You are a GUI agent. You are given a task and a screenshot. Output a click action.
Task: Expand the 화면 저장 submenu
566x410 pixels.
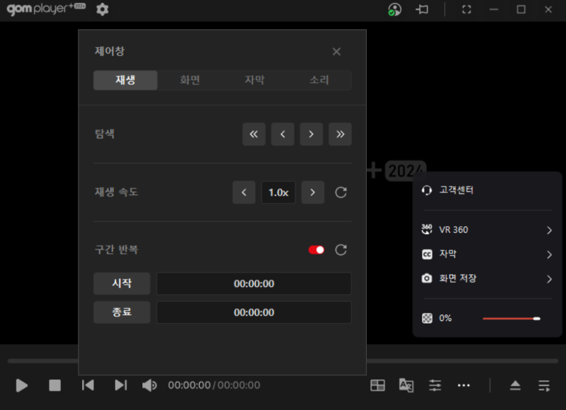coord(487,279)
